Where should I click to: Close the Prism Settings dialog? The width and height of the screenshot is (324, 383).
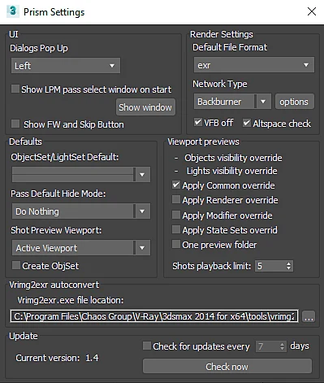pos(312,11)
